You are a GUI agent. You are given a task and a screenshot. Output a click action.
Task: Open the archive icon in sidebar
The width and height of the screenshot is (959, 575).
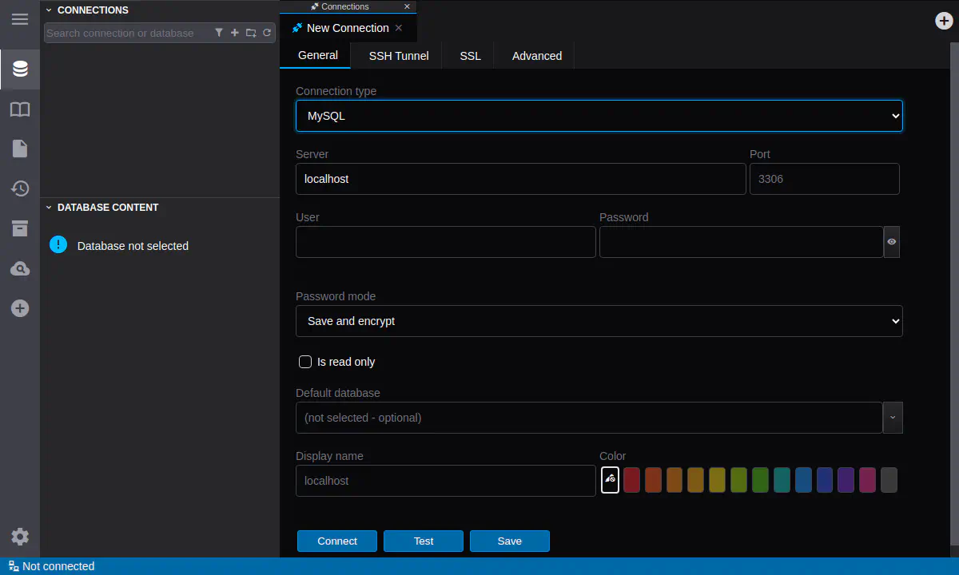pyautogui.click(x=20, y=228)
